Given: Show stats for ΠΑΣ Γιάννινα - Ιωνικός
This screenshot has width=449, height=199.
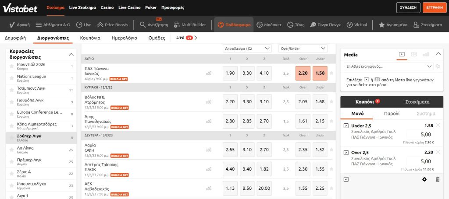Looking at the screenshot, I should coord(208,73).
